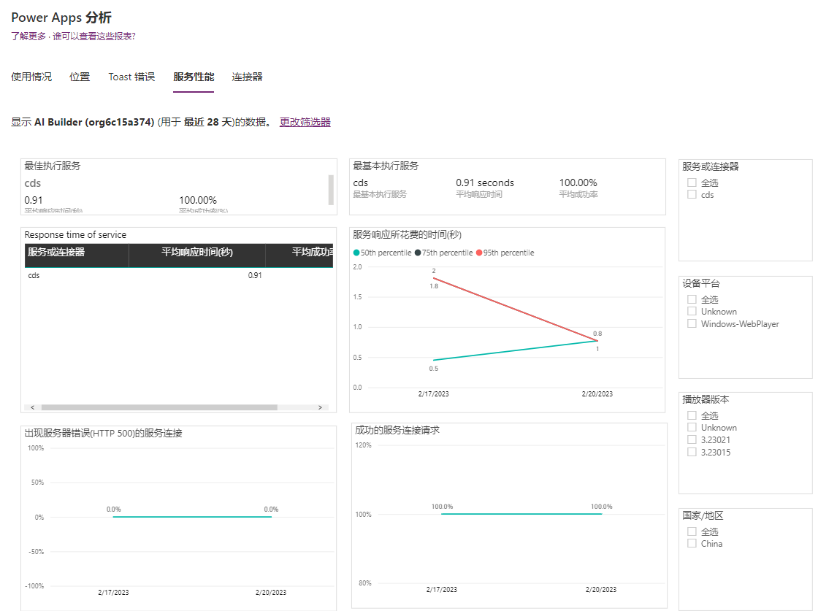Click the vertical scrollbar in 最佳执行服务 card

tap(331, 190)
